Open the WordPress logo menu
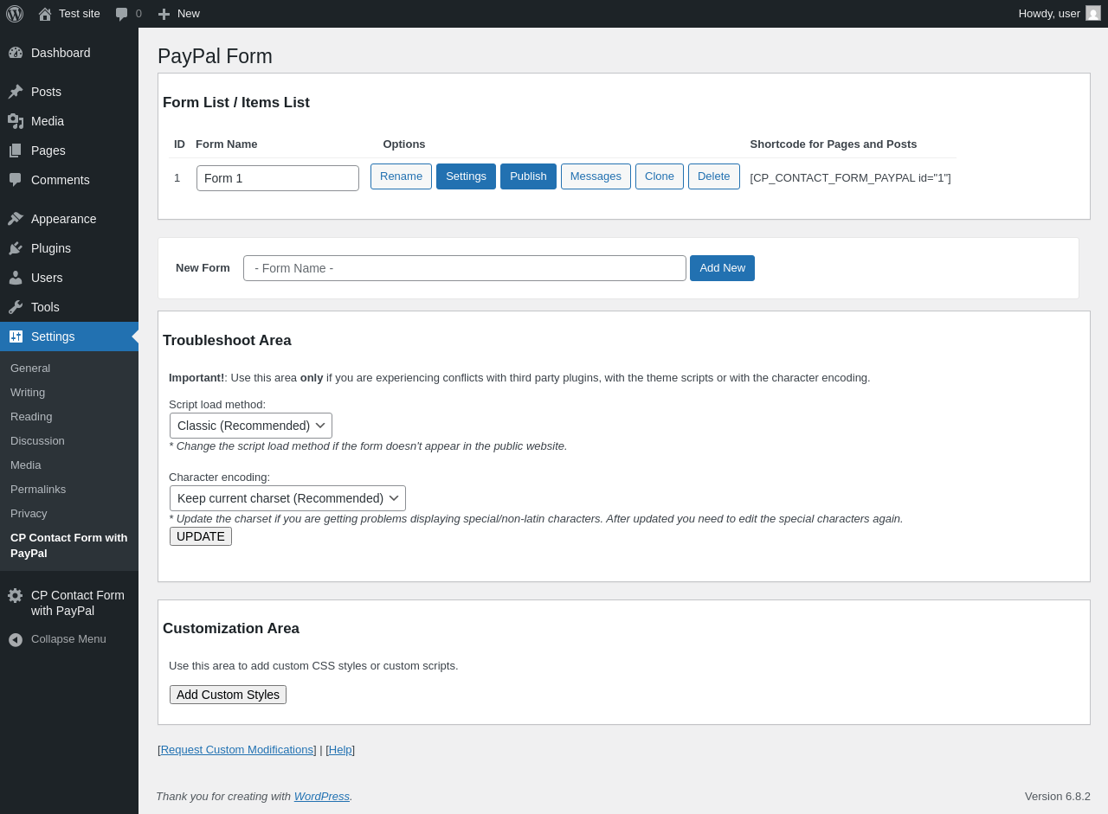Viewport: 1108px width, 814px height. coord(15,14)
